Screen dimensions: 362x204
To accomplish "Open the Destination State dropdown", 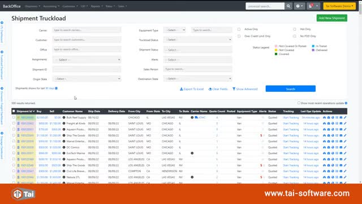I will pos(197,79).
